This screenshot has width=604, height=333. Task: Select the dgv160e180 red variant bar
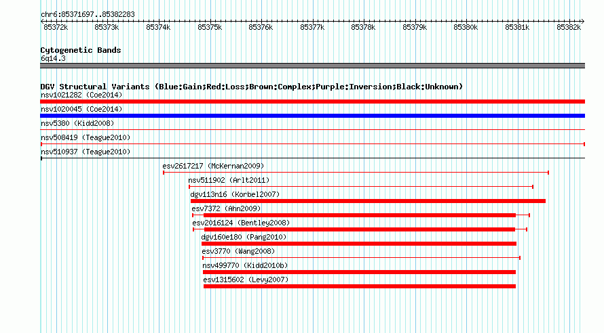[358, 244]
